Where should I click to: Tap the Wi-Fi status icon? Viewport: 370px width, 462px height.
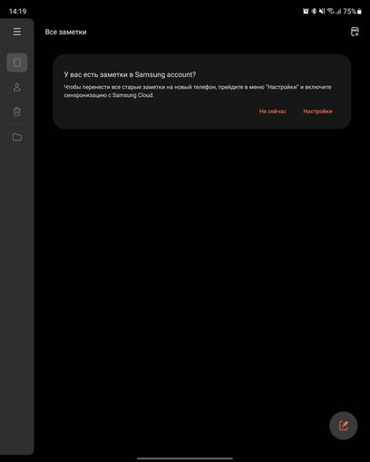tap(330, 12)
